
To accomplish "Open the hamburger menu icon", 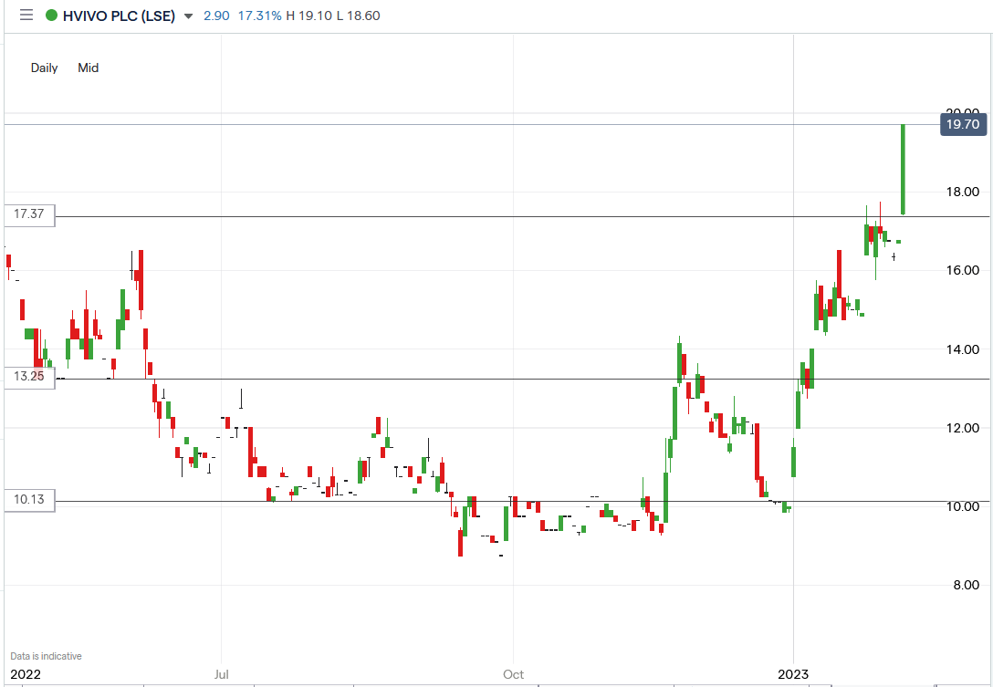I will point(26,16).
